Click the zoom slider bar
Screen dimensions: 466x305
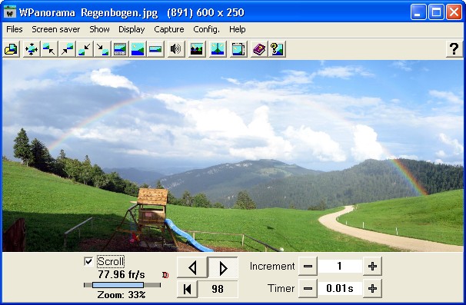[122, 285]
